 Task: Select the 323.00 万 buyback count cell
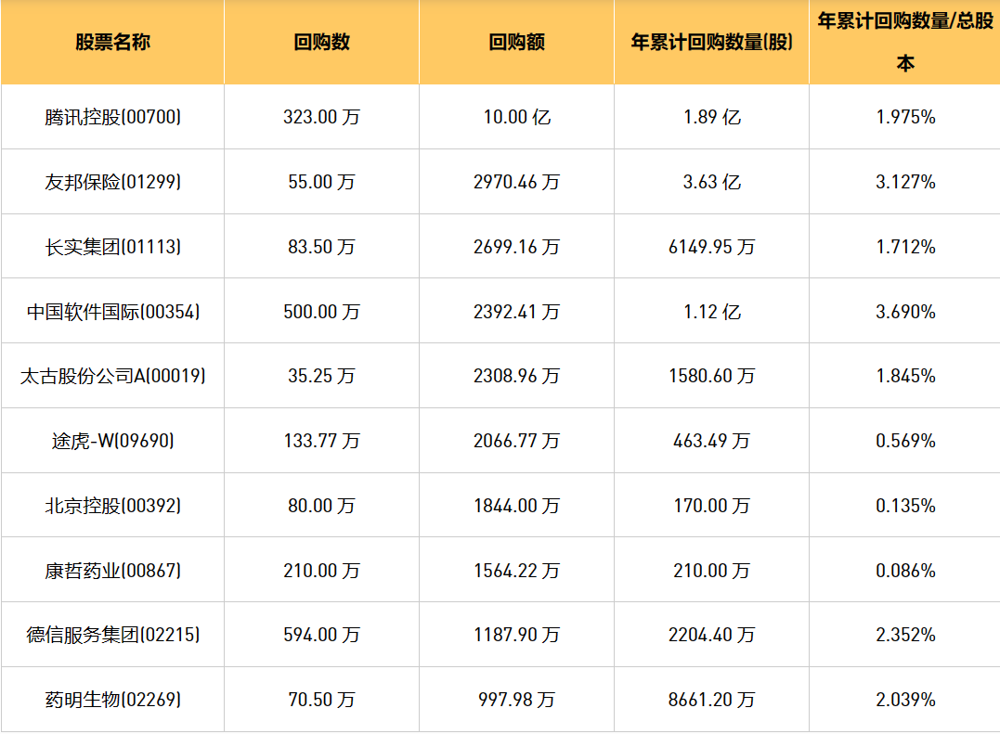point(321,117)
